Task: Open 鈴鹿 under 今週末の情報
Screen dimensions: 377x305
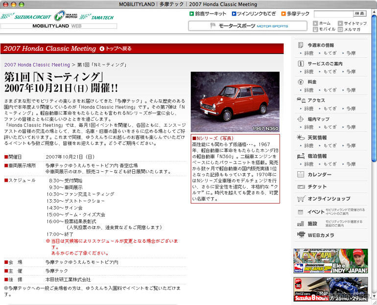Action: [x=309, y=53]
